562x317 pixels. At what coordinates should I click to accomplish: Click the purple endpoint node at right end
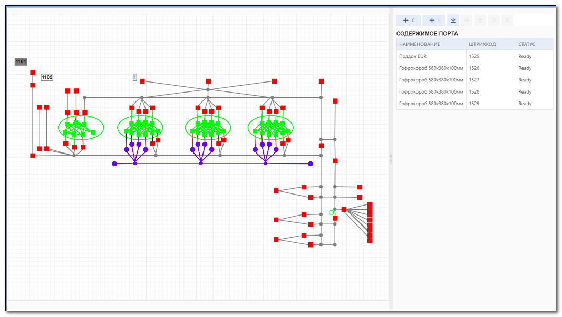click(x=311, y=163)
